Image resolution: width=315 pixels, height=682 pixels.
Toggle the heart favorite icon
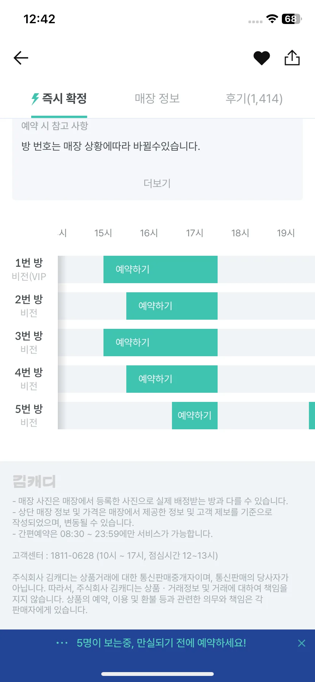coord(262,58)
